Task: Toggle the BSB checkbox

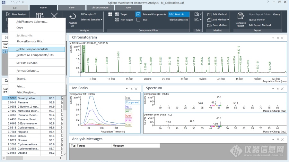Action: 138,20
